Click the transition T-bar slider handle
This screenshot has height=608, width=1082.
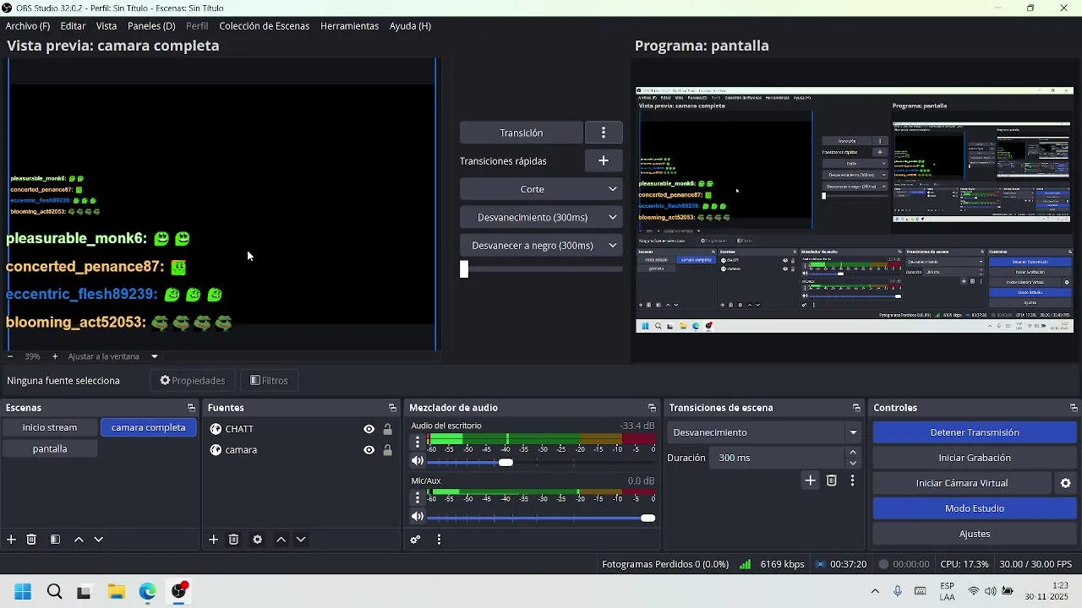(463, 269)
